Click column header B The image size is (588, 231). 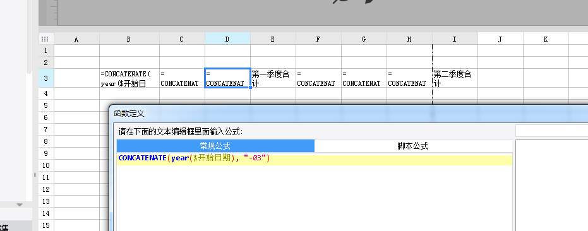coord(129,39)
